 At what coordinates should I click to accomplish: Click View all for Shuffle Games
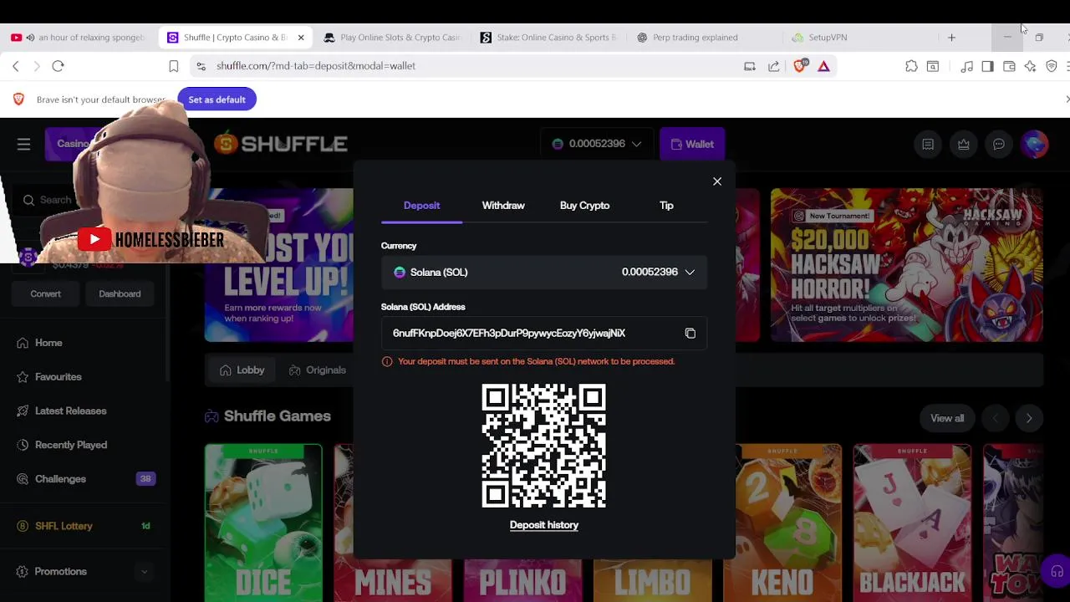(947, 418)
